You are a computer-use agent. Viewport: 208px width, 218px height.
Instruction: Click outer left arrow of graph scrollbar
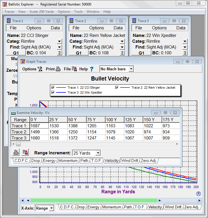coord(23,200)
